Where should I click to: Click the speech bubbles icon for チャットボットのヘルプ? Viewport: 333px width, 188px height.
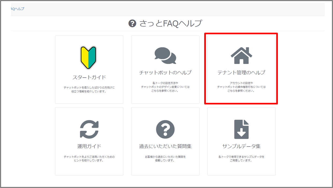(x=165, y=56)
